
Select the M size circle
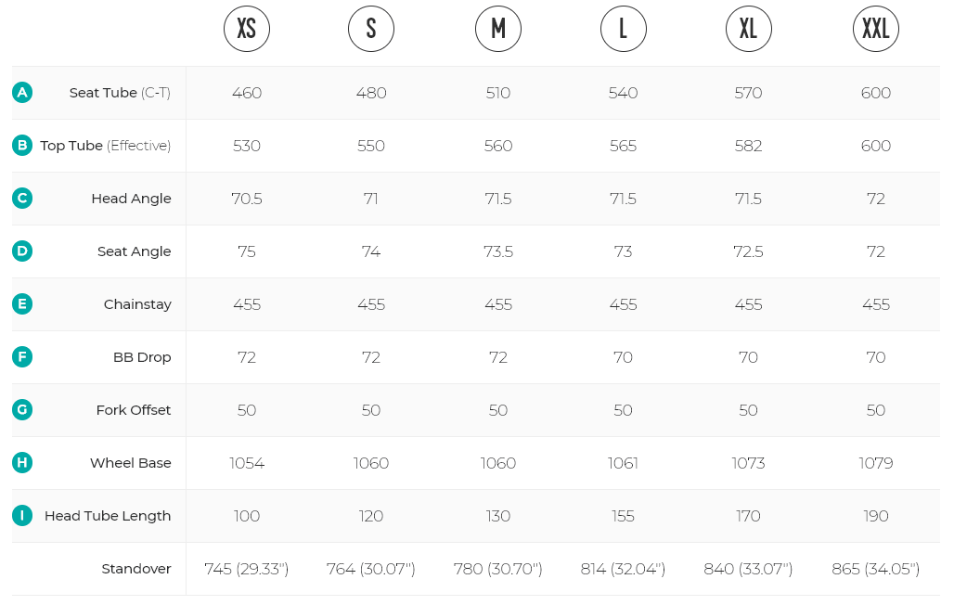(498, 30)
